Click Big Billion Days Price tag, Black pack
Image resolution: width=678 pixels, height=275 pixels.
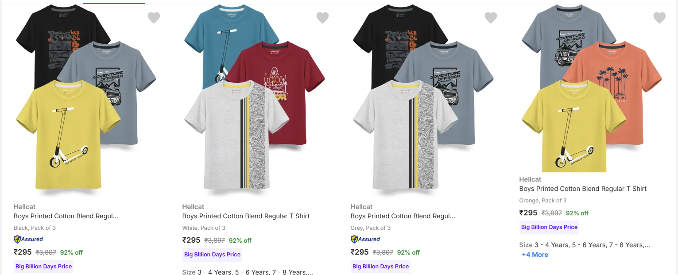43,267
